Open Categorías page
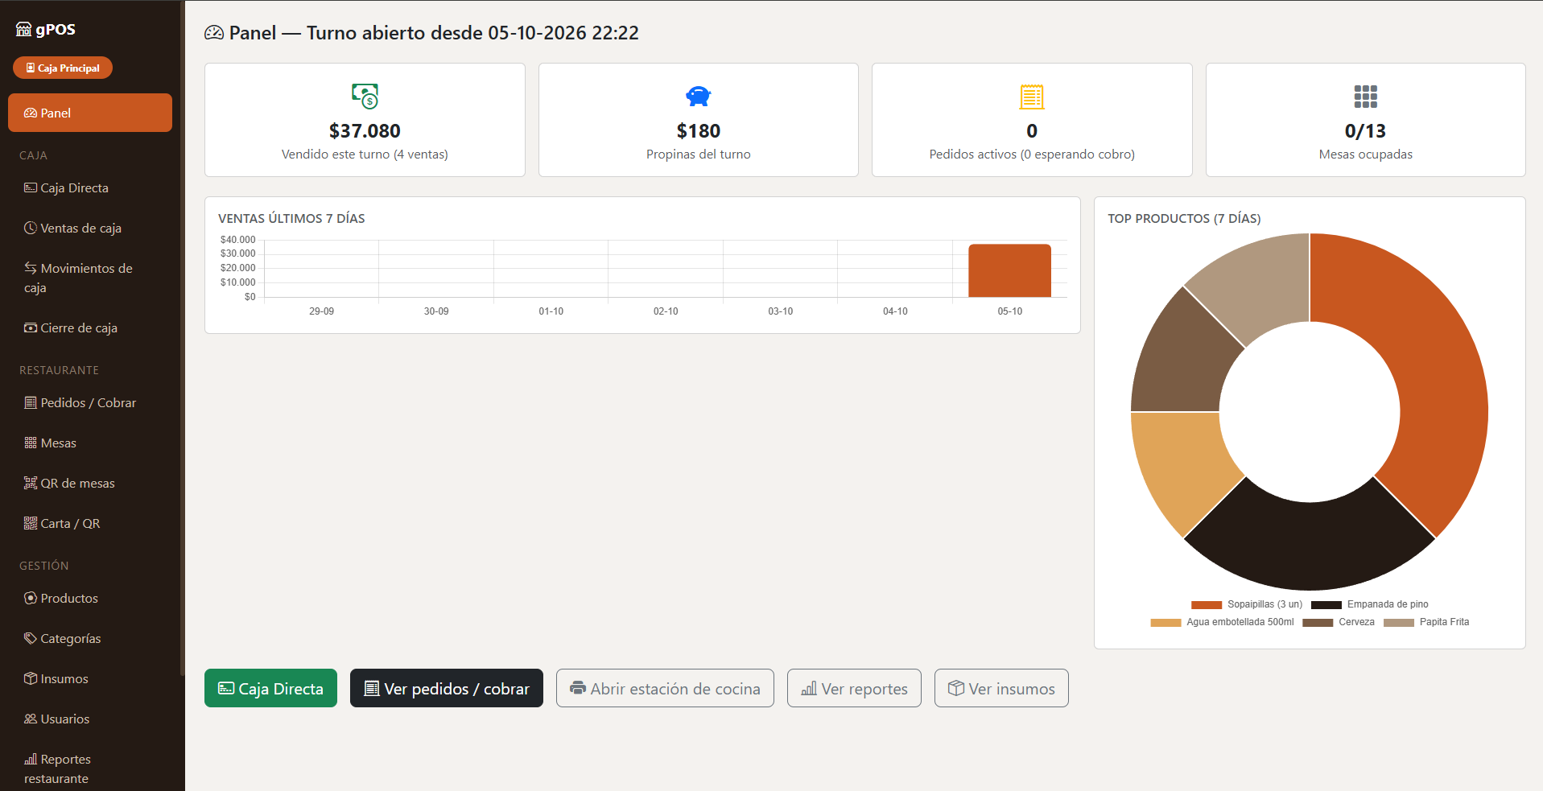 (x=90, y=638)
